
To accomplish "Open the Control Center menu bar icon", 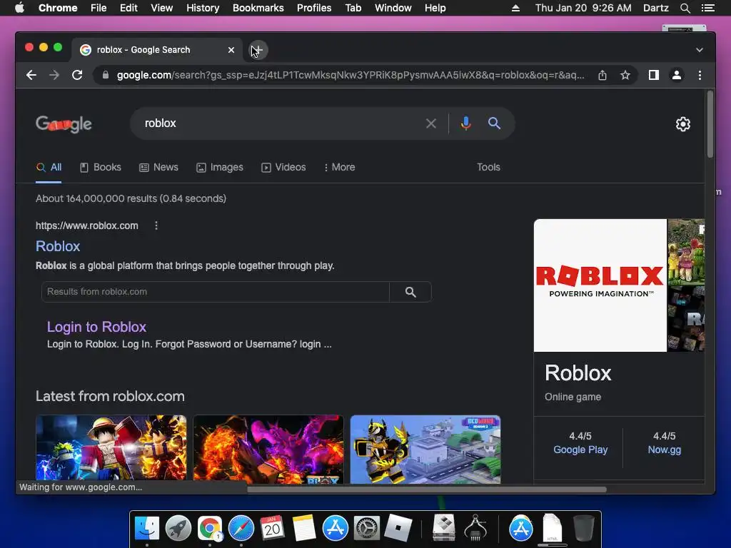I will click(707, 8).
